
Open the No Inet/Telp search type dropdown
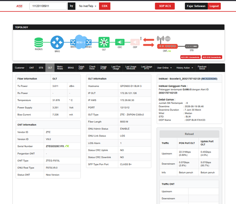pyautogui.click(x=88, y=6)
